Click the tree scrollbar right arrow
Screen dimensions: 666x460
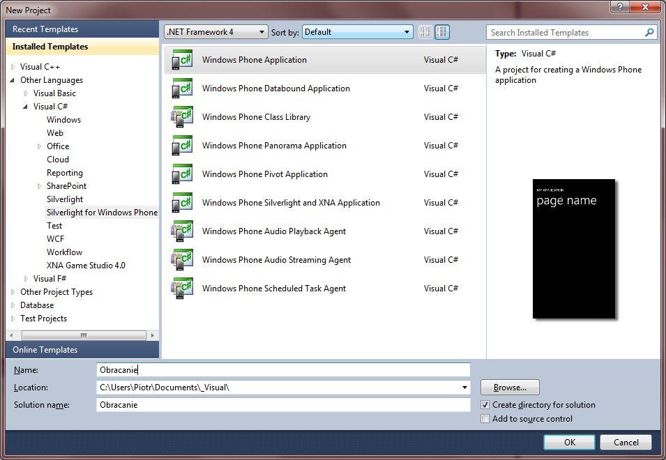tap(153, 335)
